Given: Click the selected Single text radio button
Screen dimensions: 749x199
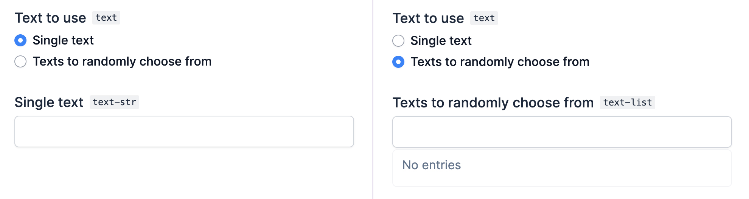Looking at the screenshot, I should [x=20, y=40].
